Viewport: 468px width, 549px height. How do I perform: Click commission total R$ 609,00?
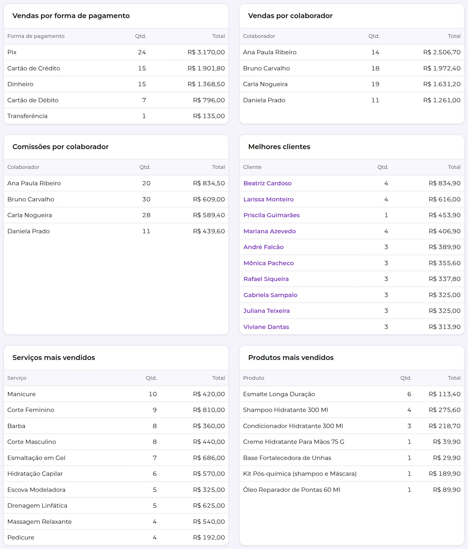(x=209, y=199)
